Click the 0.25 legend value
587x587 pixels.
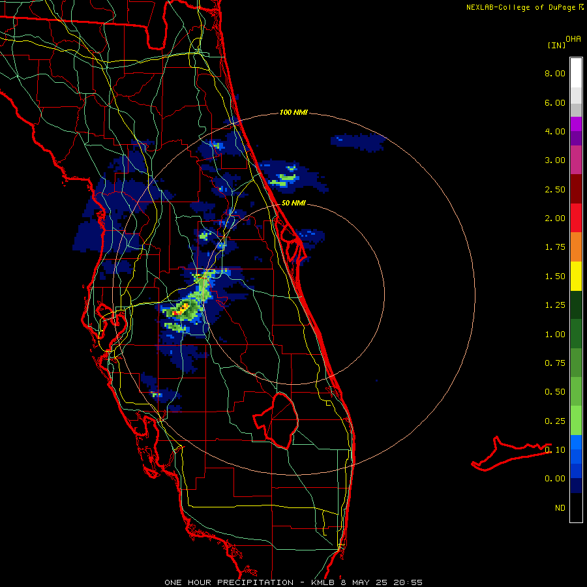click(x=555, y=421)
